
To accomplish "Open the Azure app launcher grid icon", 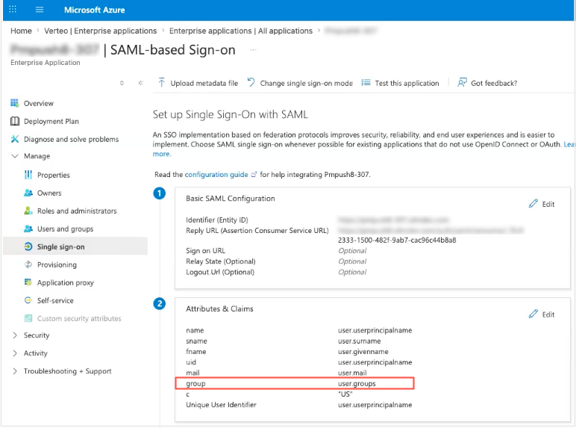I will point(13,10).
